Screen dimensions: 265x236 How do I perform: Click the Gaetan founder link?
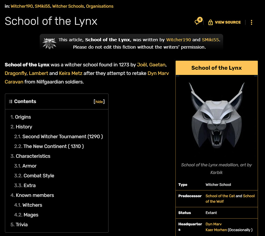click(x=157, y=65)
